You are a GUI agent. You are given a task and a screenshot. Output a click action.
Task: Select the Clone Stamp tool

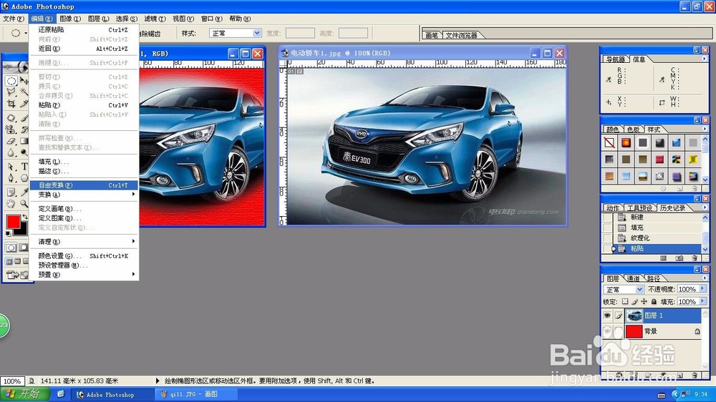tap(11, 129)
